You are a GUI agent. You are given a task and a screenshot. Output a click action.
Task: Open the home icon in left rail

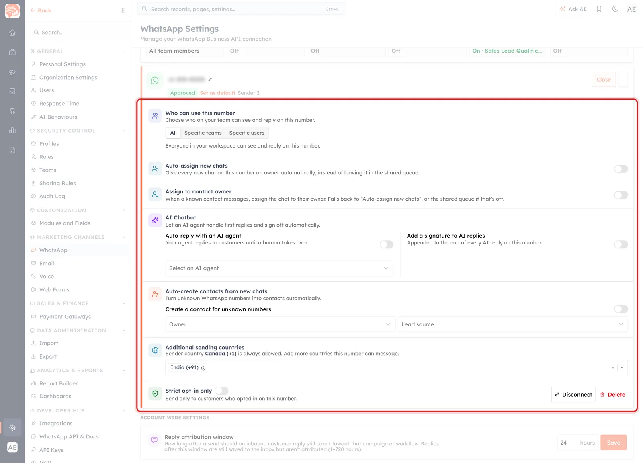(x=12, y=33)
